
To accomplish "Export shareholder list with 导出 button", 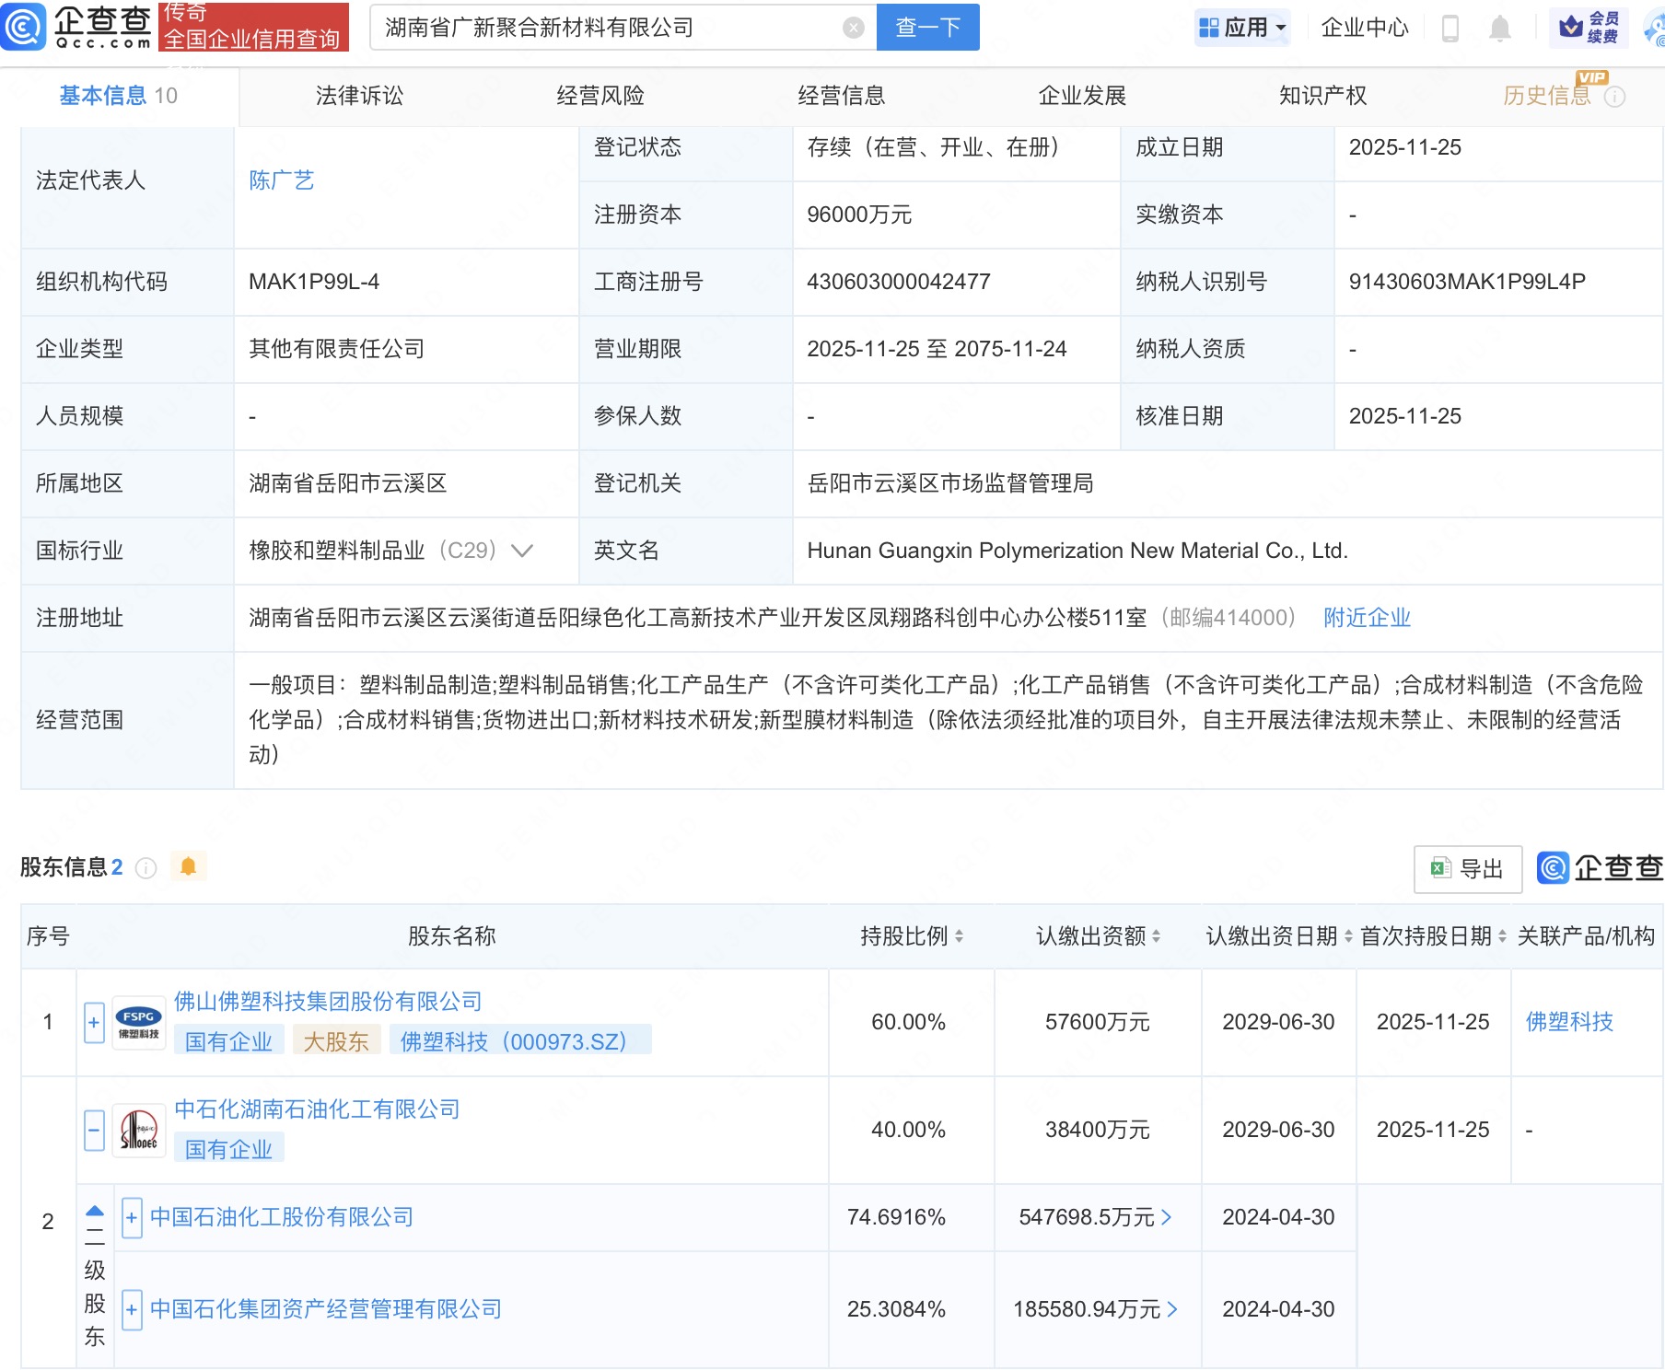I will coord(1467,868).
